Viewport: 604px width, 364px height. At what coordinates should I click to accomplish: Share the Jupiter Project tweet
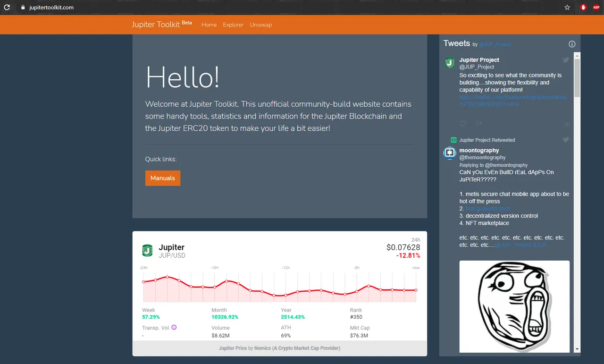click(x=479, y=124)
